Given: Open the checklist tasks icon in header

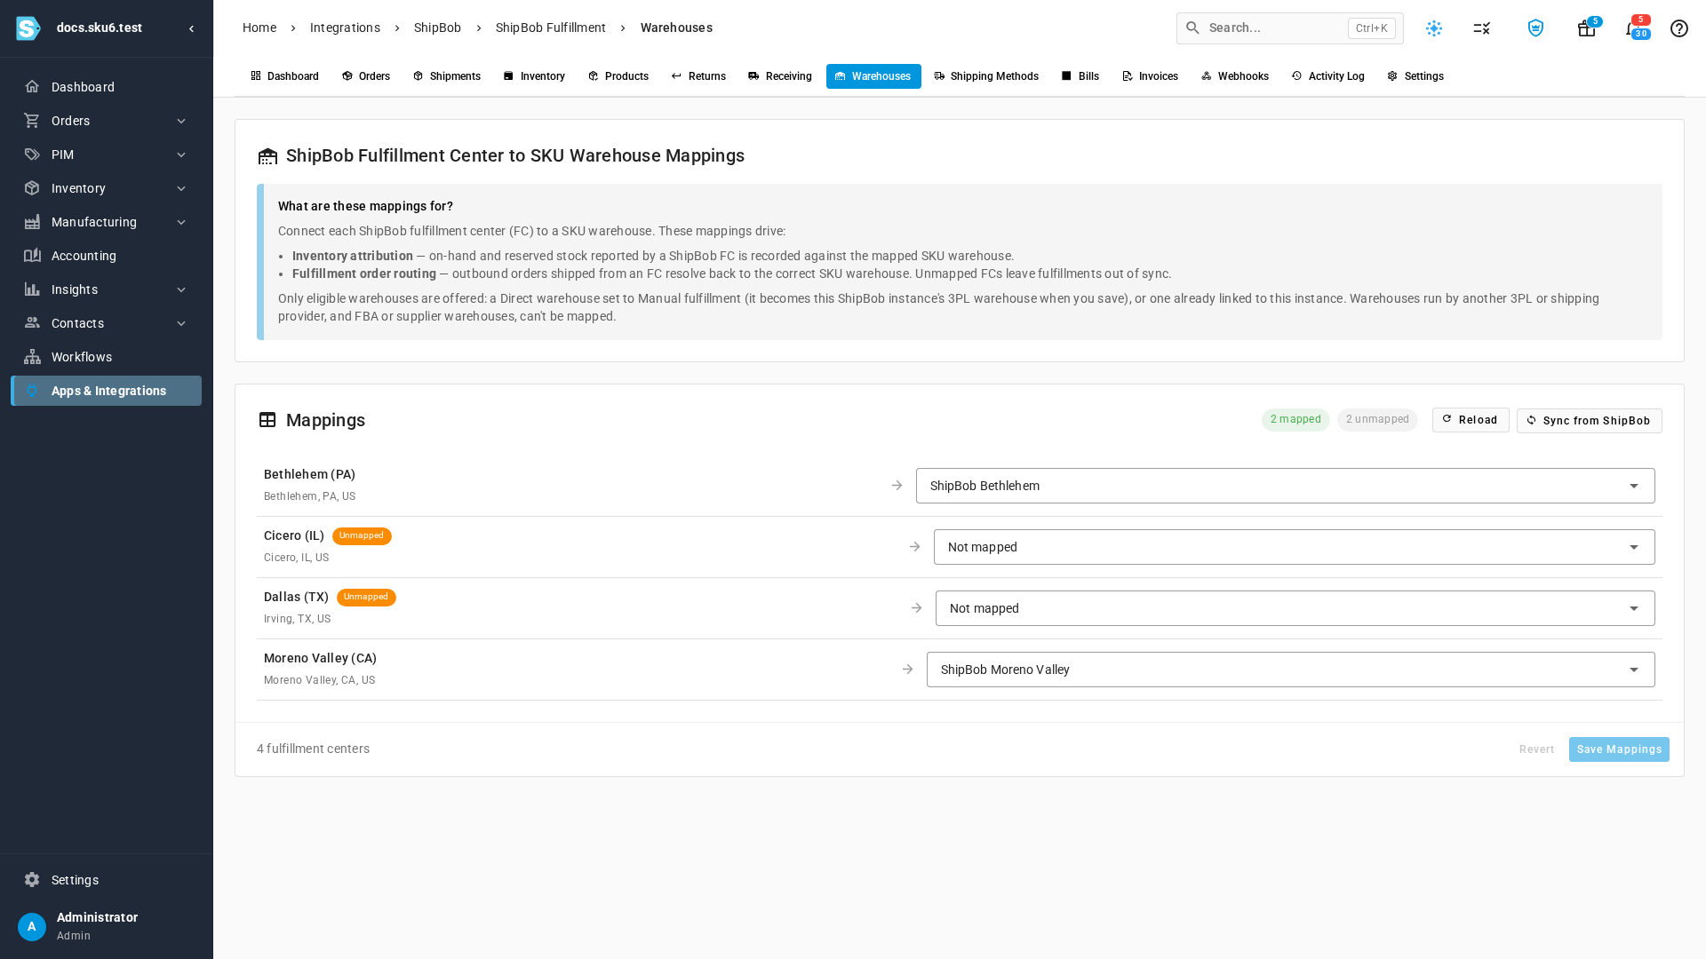Looking at the screenshot, I should 1481,28.
